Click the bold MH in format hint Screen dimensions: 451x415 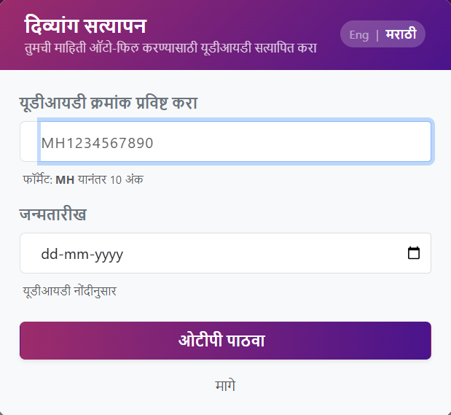[x=65, y=179]
